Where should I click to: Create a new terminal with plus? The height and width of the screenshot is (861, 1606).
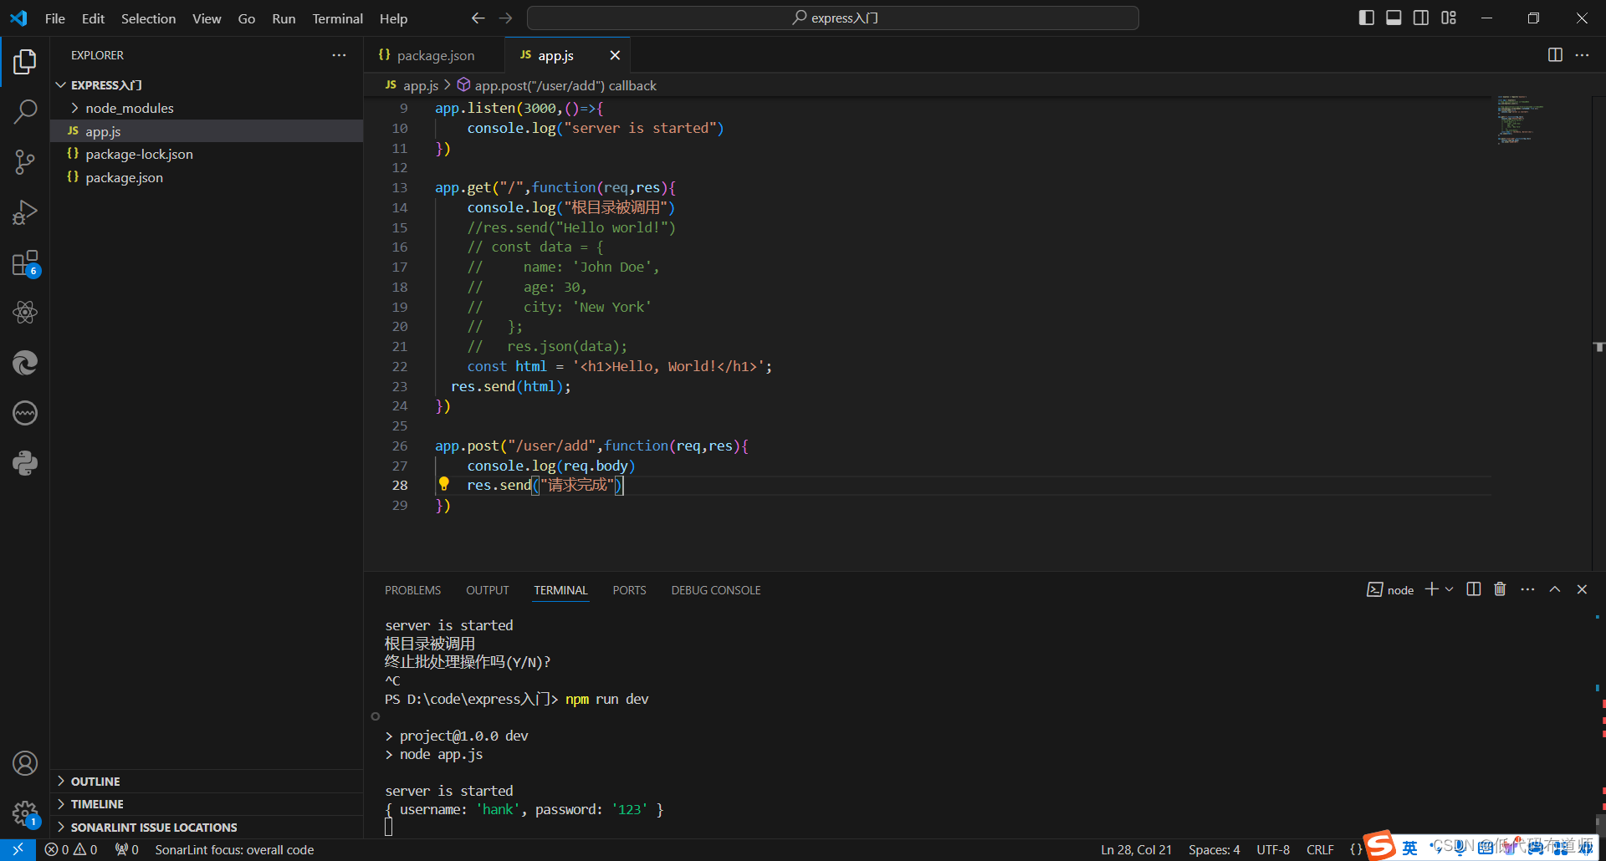[1432, 589]
